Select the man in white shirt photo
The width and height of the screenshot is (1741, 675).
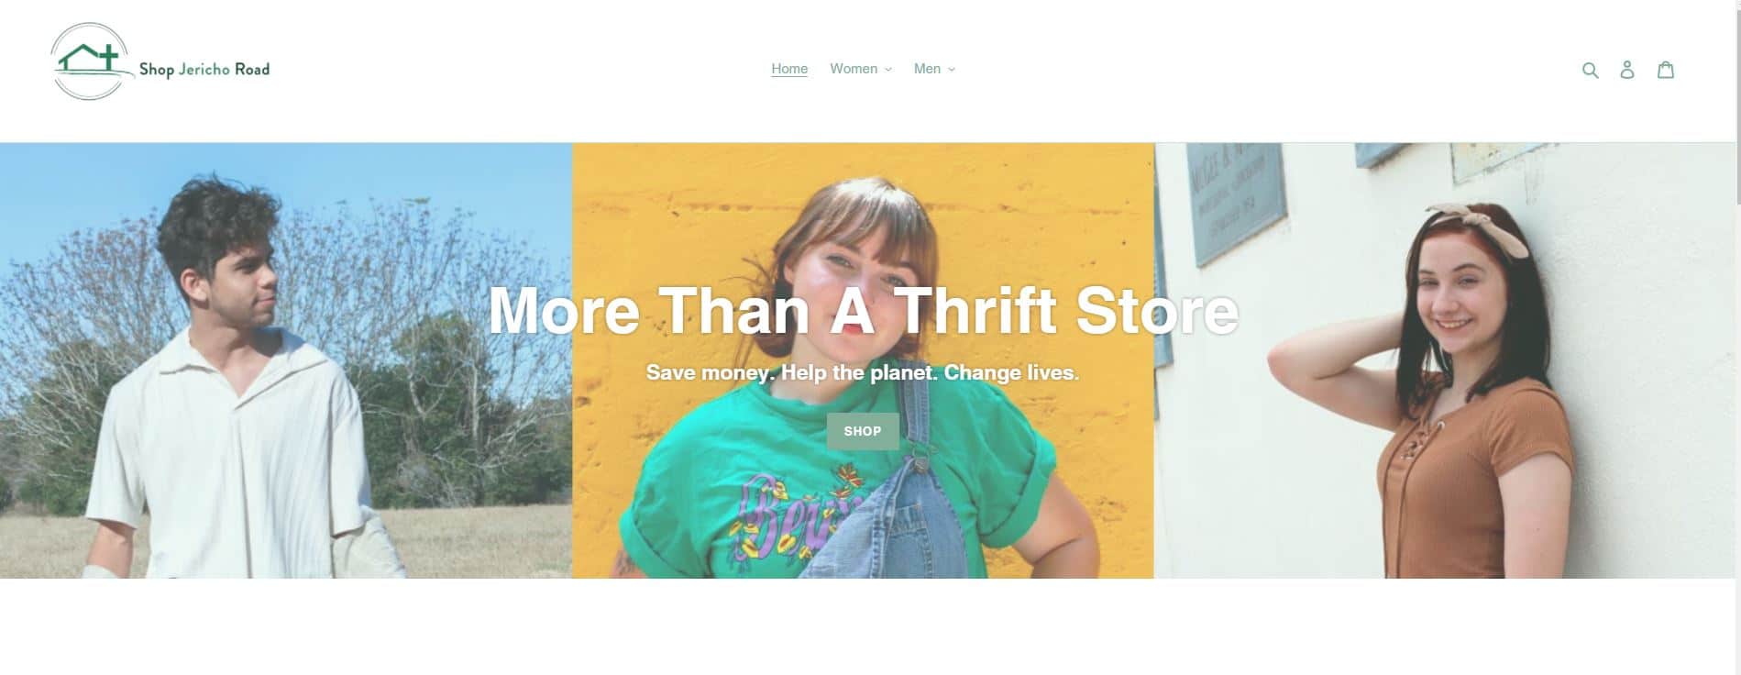286,360
